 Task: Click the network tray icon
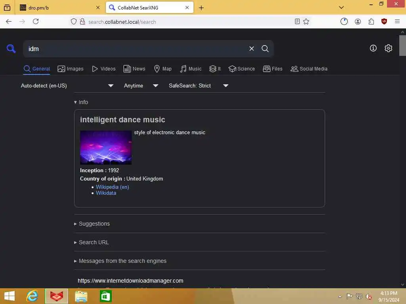(x=359, y=296)
